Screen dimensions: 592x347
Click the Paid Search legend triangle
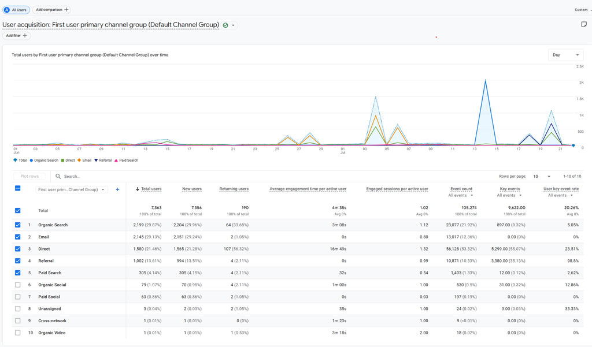[x=116, y=161]
